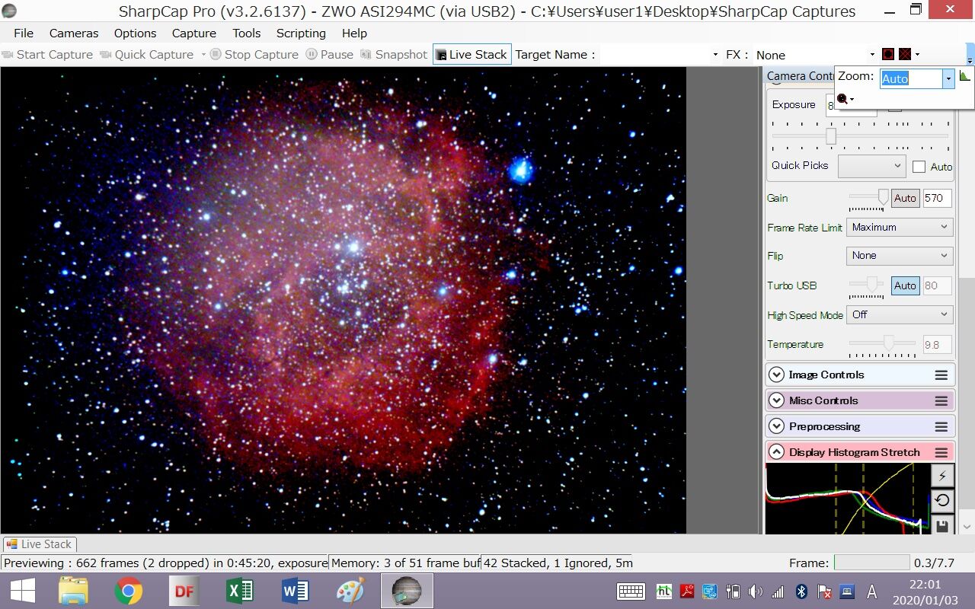Click the Stop Capture toolbar button
Image resolution: width=975 pixels, height=609 pixels.
coord(255,55)
